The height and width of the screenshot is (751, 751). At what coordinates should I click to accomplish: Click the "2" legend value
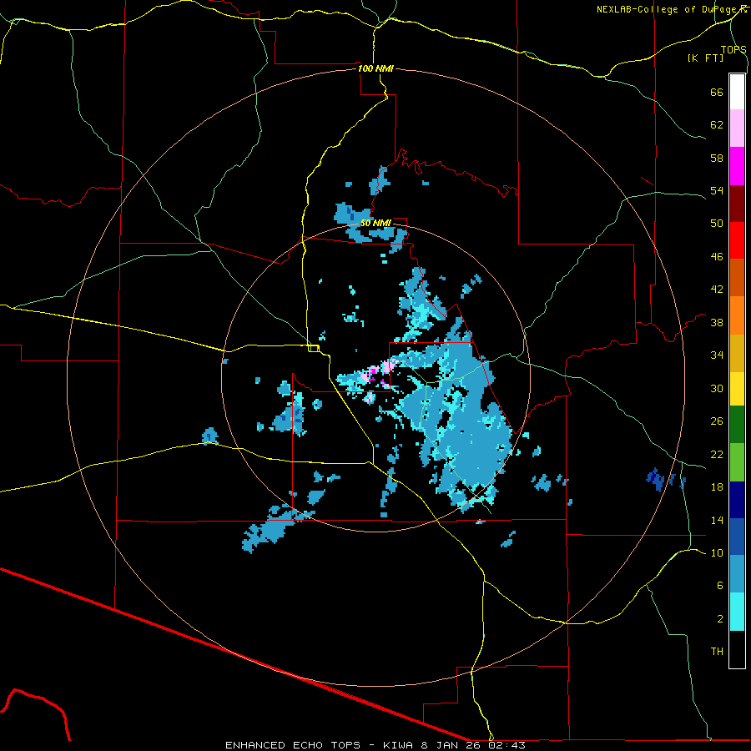pos(720,619)
